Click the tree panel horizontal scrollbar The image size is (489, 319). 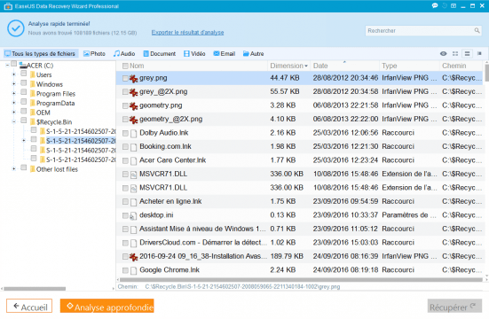pos(35,289)
